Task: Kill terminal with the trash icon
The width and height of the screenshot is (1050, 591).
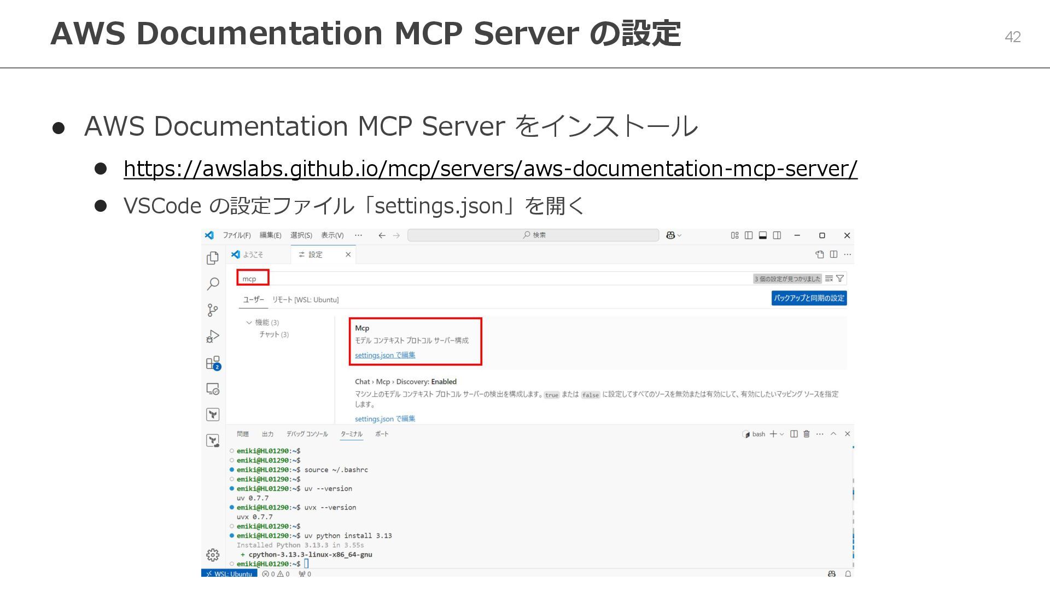Action: pos(806,434)
